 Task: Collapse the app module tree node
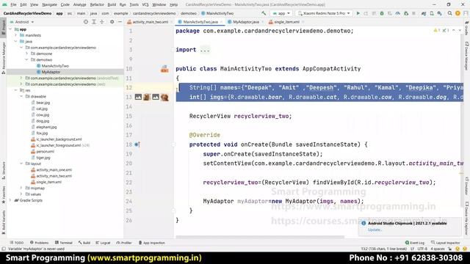[x=10, y=29]
